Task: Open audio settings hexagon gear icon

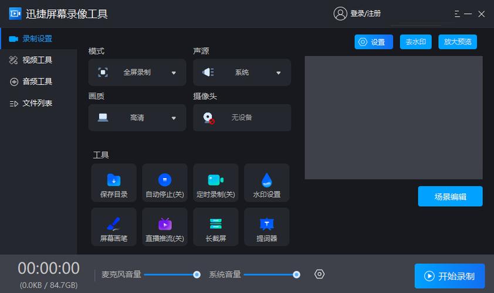Action: (x=320, y=274)
